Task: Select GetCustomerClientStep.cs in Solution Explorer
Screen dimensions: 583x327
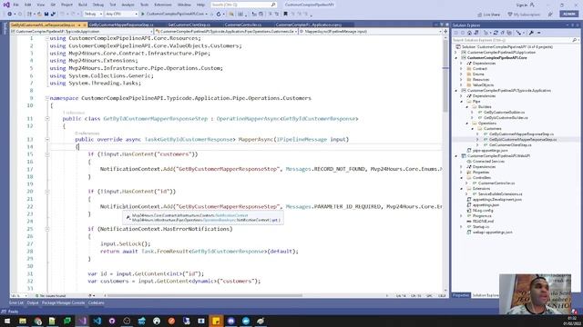Action: pos(510,145)
